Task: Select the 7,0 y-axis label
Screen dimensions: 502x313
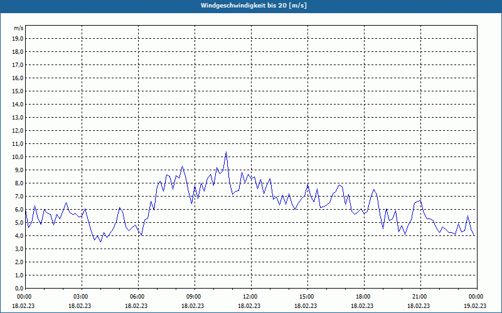Action: click(x=19, y=197)
